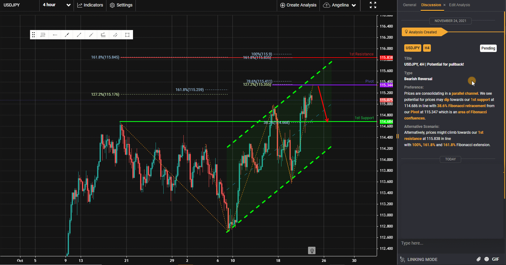Click the 'parallel channel' highlighted link text

tap(465, 93)
